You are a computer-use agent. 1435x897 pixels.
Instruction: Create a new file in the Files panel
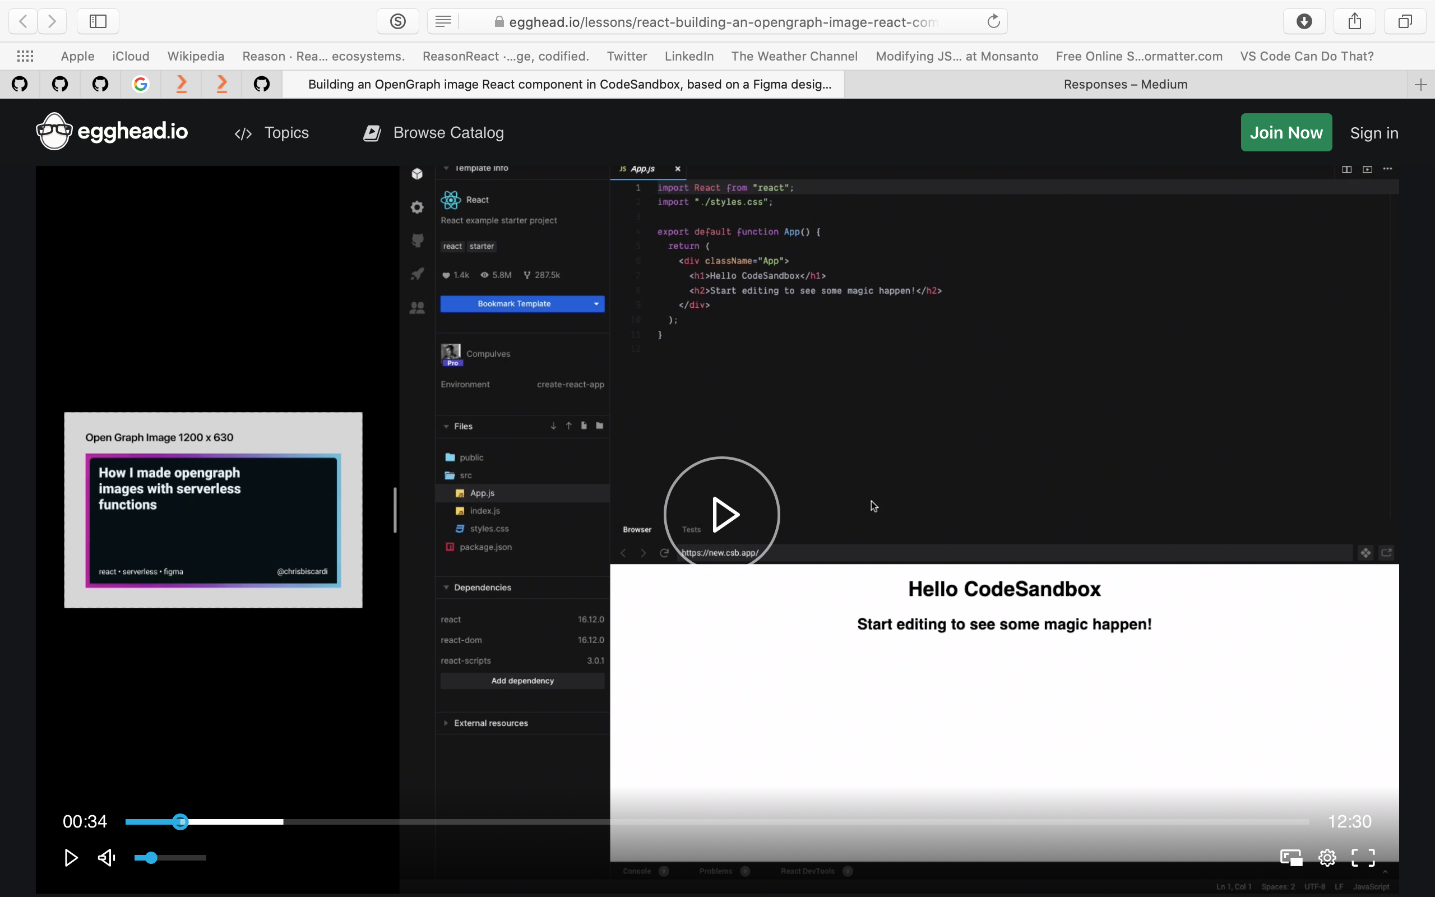[584, 426]
